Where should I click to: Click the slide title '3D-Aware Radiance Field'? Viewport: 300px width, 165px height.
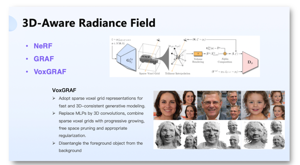coord(89,23)
